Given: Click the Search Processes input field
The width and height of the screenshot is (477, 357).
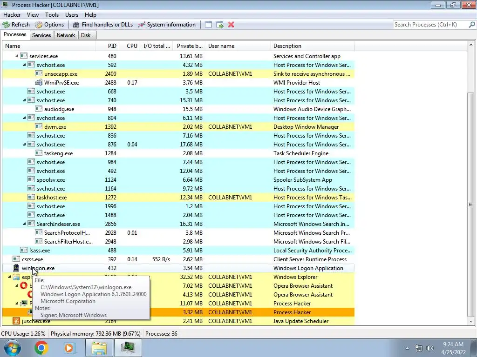Looking at the screenshot, I should click(x=430, y=25).
